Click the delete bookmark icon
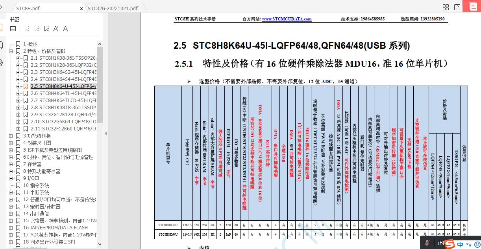 pos(27,29)
